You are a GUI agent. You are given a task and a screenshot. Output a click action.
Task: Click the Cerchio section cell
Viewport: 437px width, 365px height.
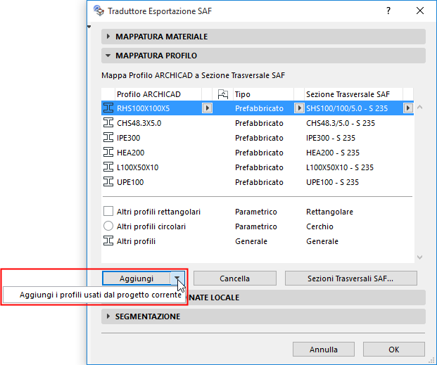[319, 226]
